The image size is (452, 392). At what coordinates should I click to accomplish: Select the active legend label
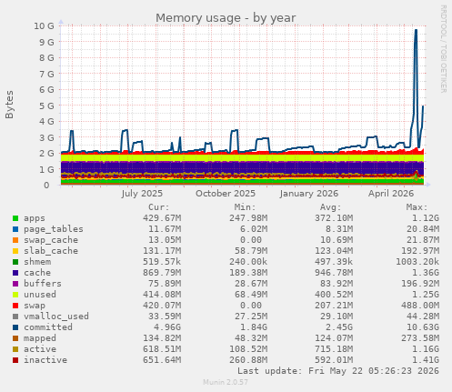click(x=40, y=349)
